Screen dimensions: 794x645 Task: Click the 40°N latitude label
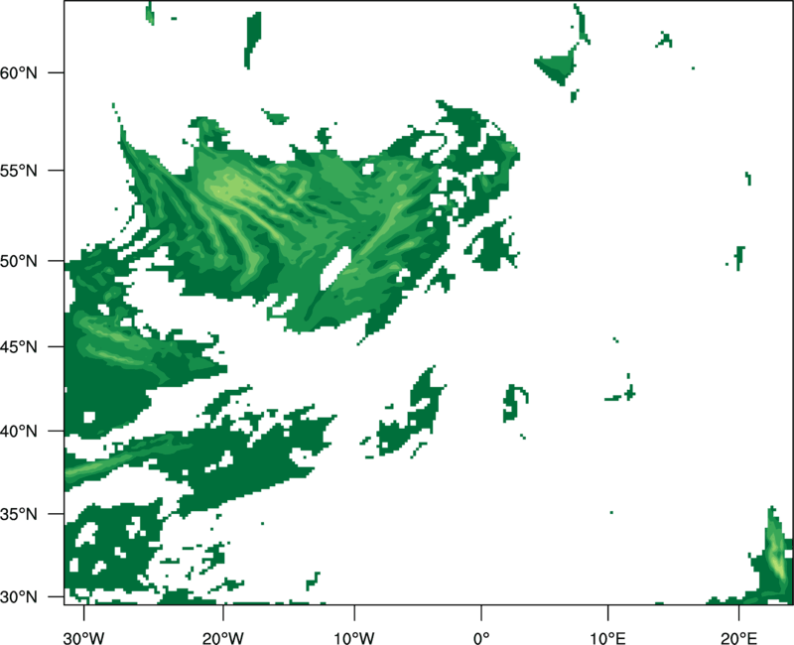tap(19, 432)
